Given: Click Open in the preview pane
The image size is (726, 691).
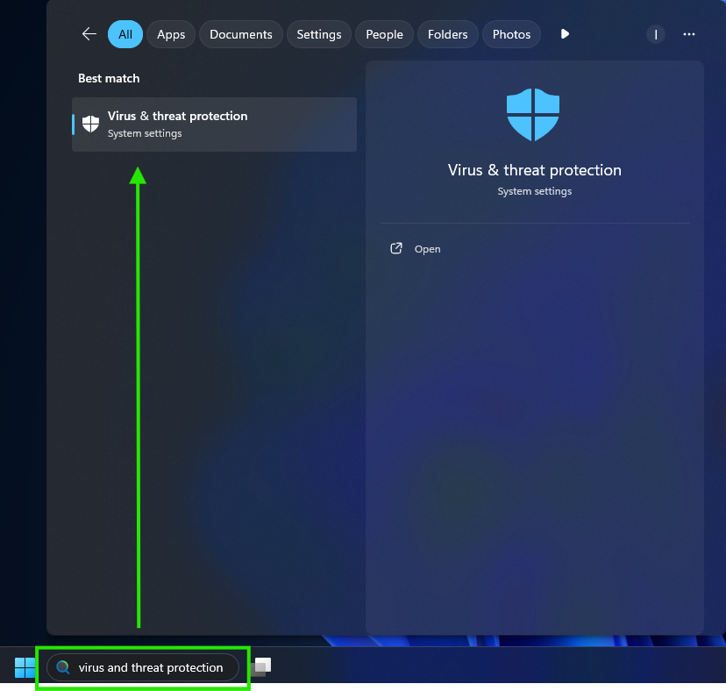Looking at the screenshot, I should [427, 249].
